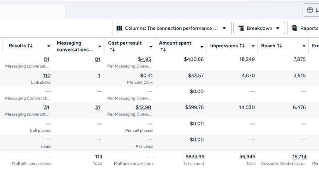Image resolution: width=319 pixels, height=175 pixels.
Task: Click the 110 link clicks result value
Action: tap(46, 76)
